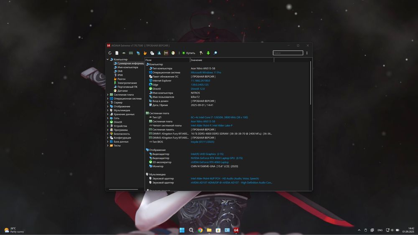The width and height of the screenshot is (418, 235).
Task: Select База данных in the tree
Action: tap(119, 142)
